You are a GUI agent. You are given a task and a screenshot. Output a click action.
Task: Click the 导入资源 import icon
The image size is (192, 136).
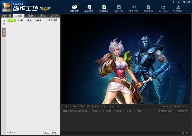(89, 9)
